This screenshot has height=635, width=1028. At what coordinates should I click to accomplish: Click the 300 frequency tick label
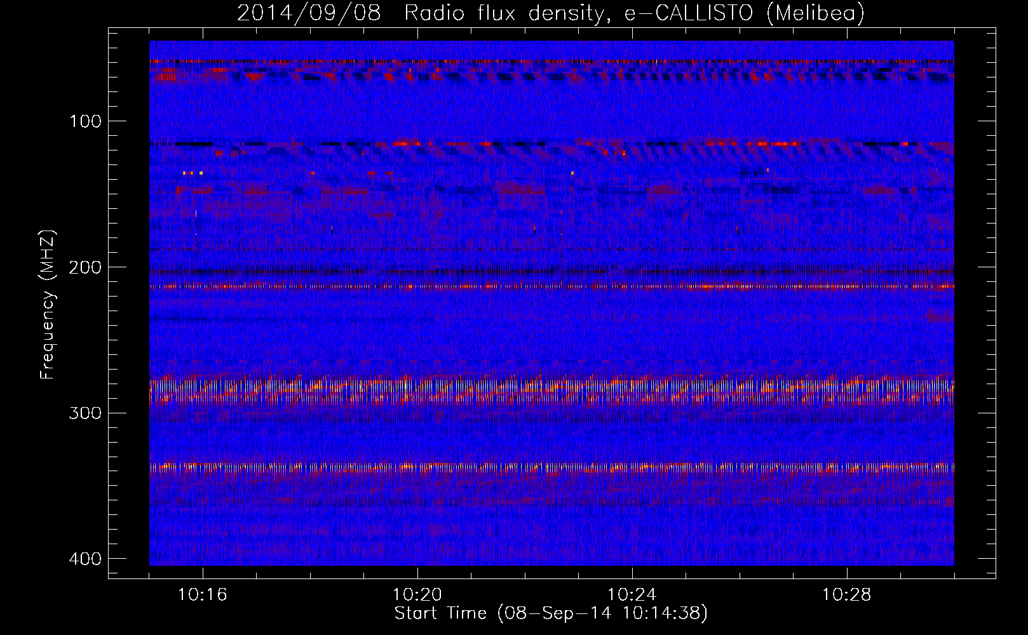85,413
